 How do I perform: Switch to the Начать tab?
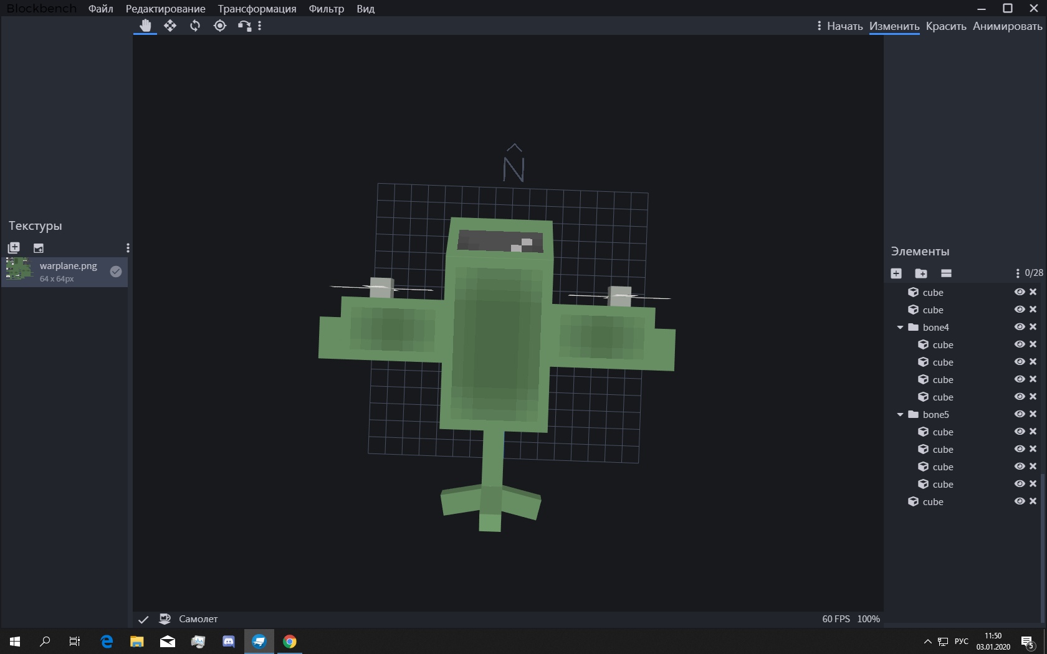click(x=845, y=26)
